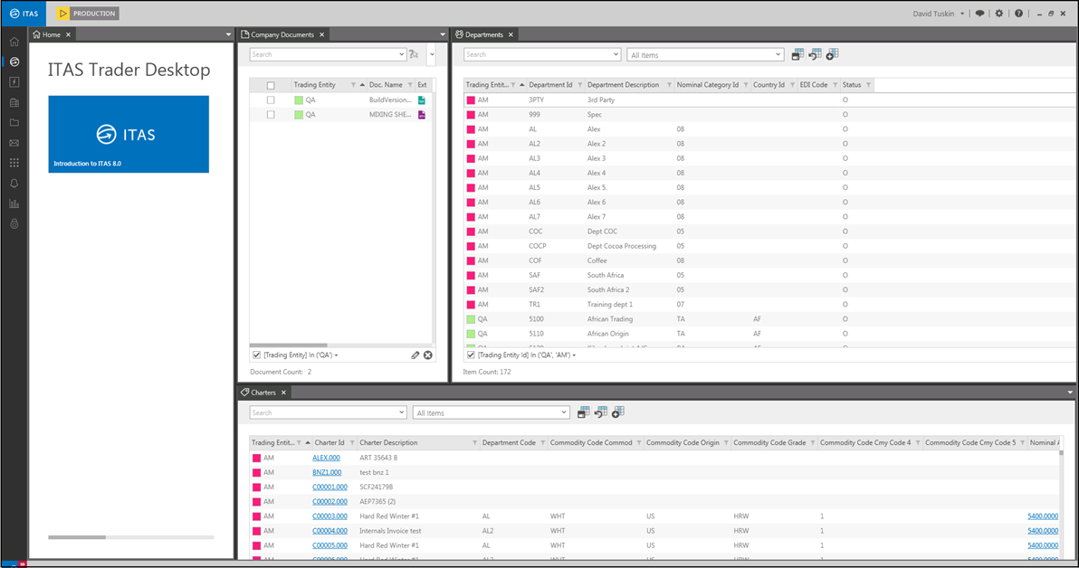
Task: Open charter link C00002.000
Action: coord(329,502)
